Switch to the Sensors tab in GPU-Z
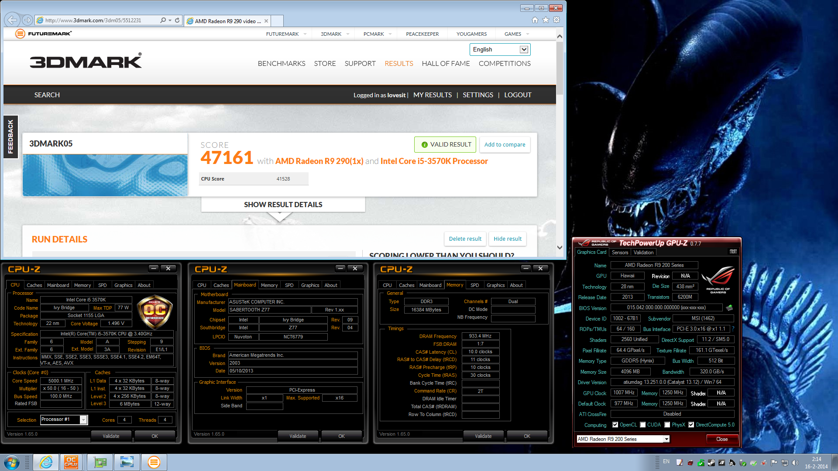 coord(620,253)
